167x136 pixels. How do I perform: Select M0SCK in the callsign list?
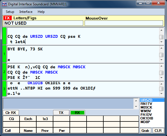[152, 107]
